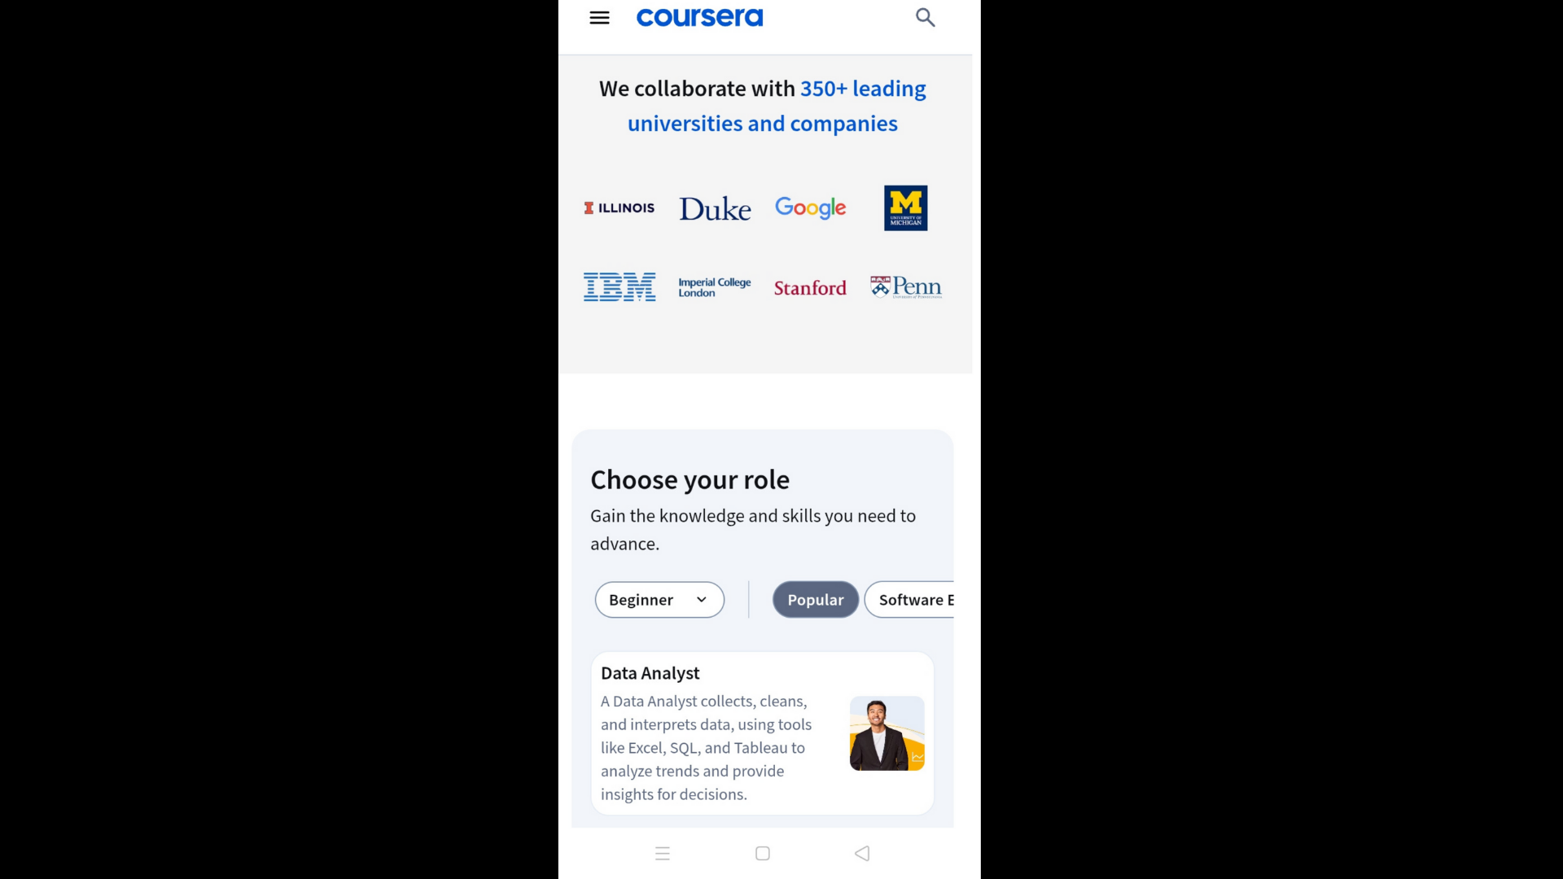
Task: Tap the search magnifier icon
Action: tap(925, 17)
